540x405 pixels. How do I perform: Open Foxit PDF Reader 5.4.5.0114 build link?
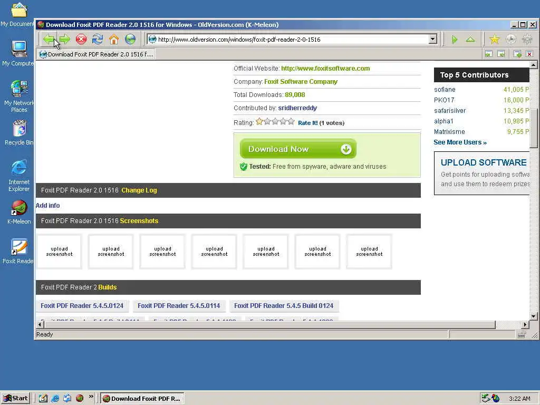179,305
